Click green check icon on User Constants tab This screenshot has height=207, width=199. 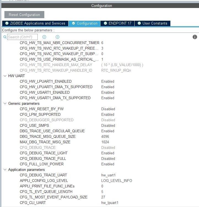coord(139,23)
